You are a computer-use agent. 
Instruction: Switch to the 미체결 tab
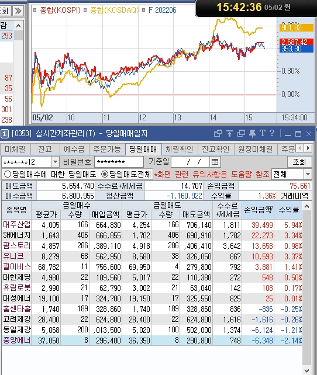pyautogui.click(x=15, y=149)
